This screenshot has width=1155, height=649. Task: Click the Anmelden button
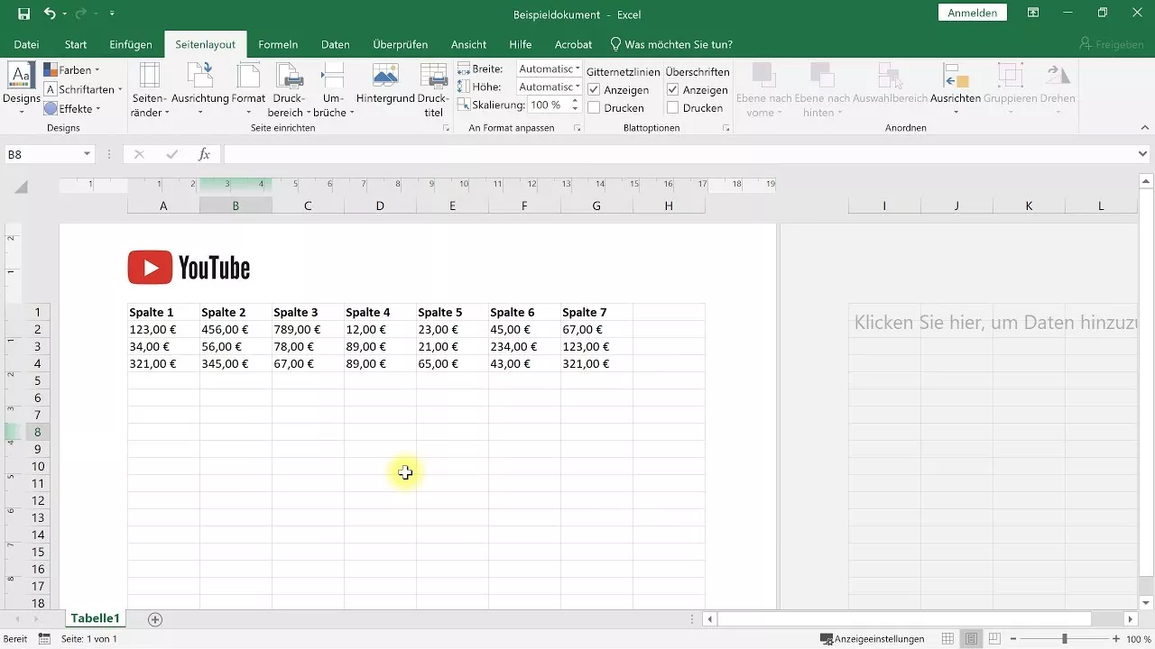click(972, 13)
